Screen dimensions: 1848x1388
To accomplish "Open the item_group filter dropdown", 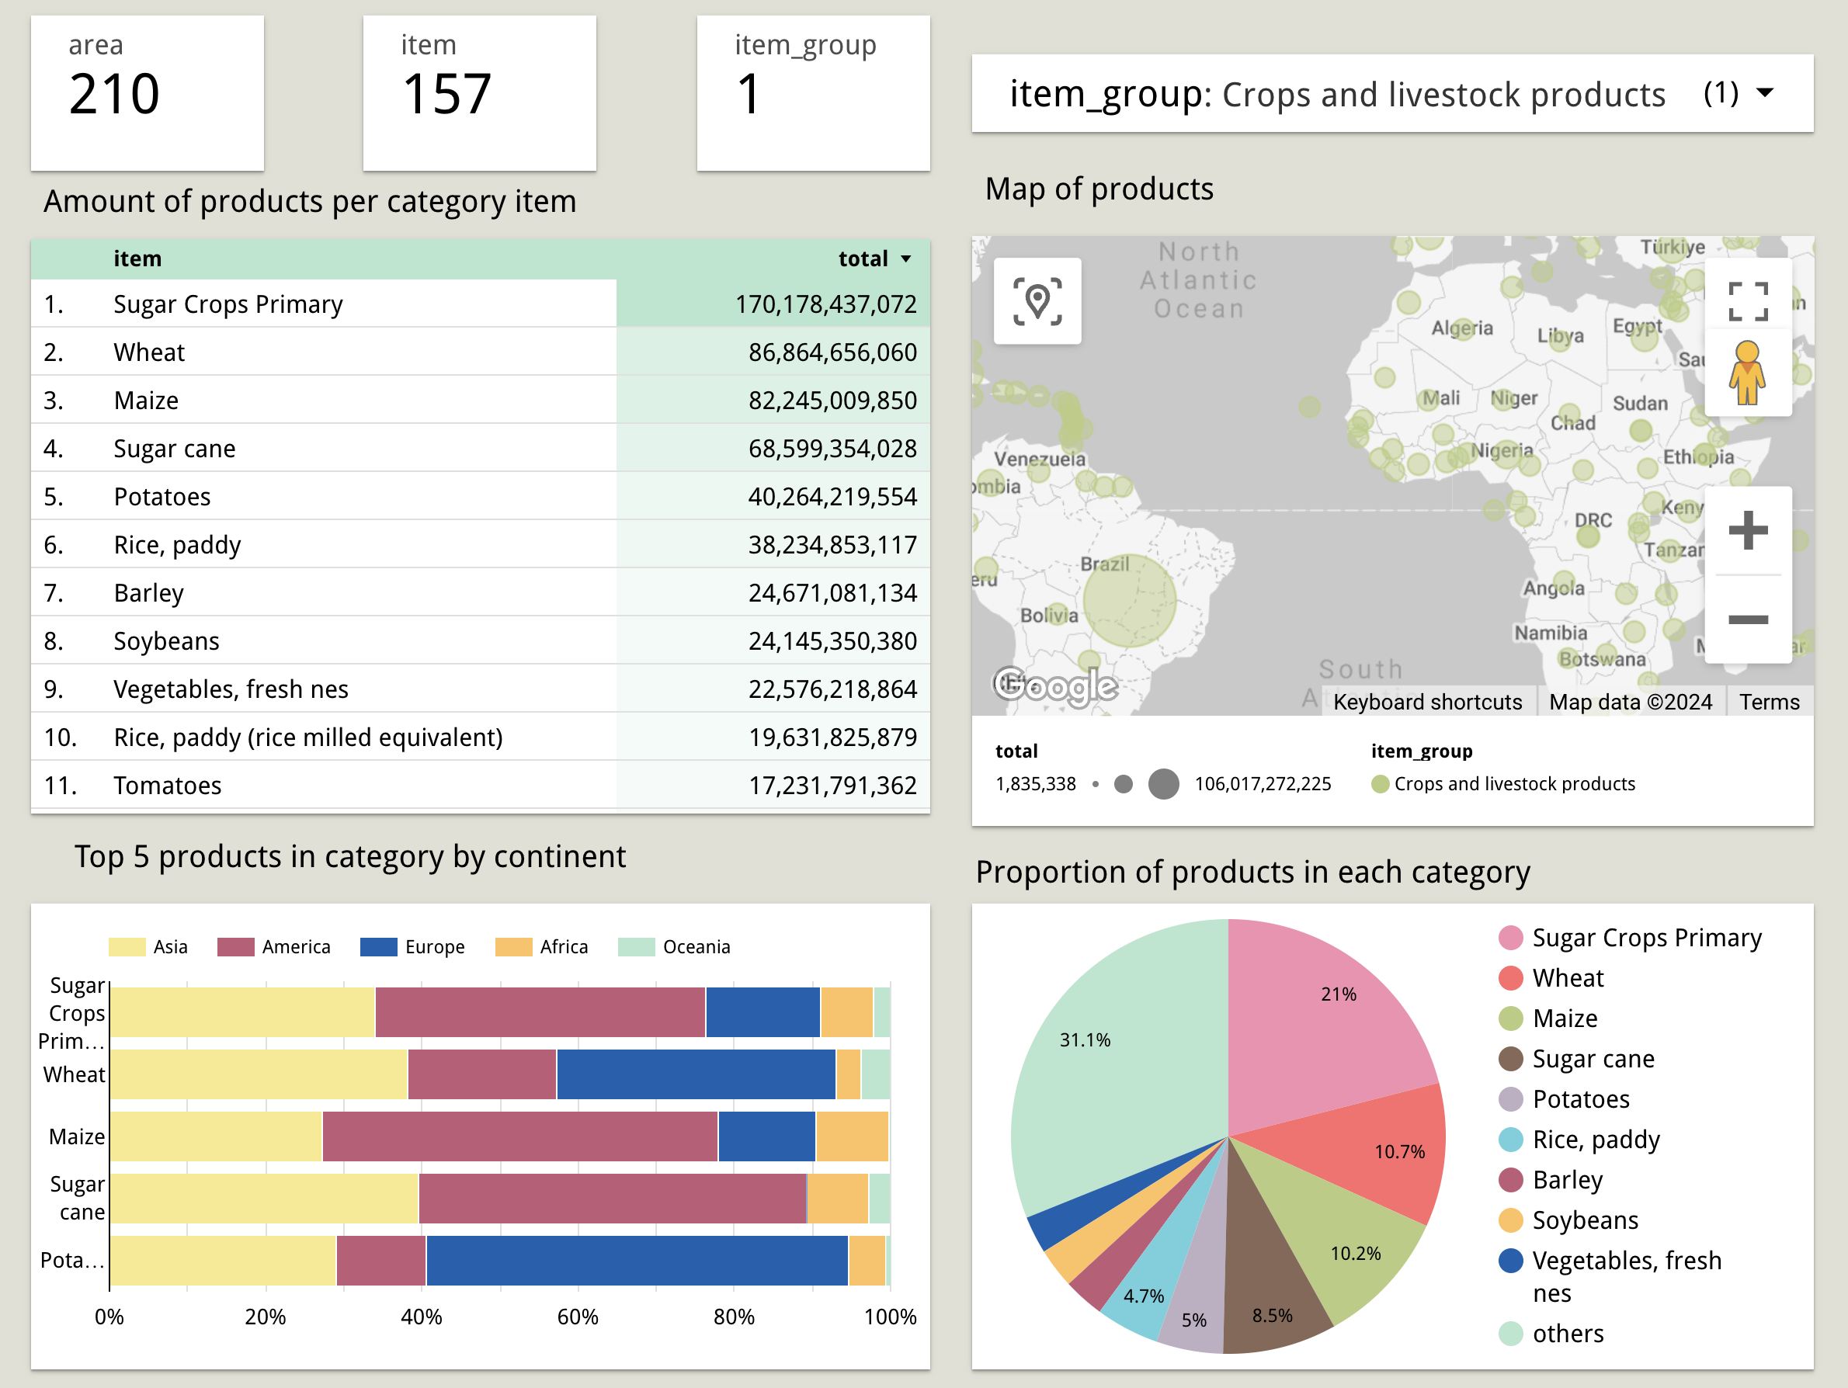I will (x=1392, y=93).
